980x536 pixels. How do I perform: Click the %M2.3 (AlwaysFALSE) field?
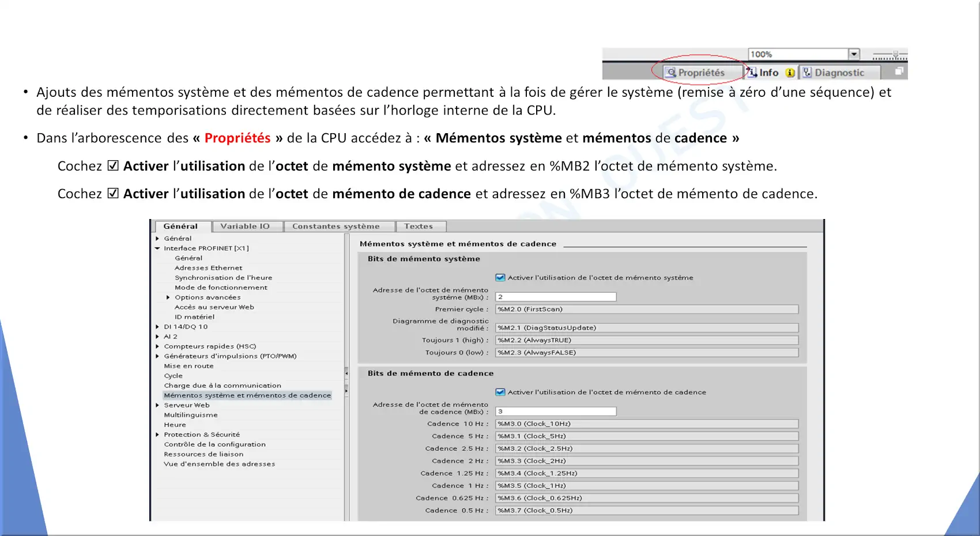[x=647, y=353]
